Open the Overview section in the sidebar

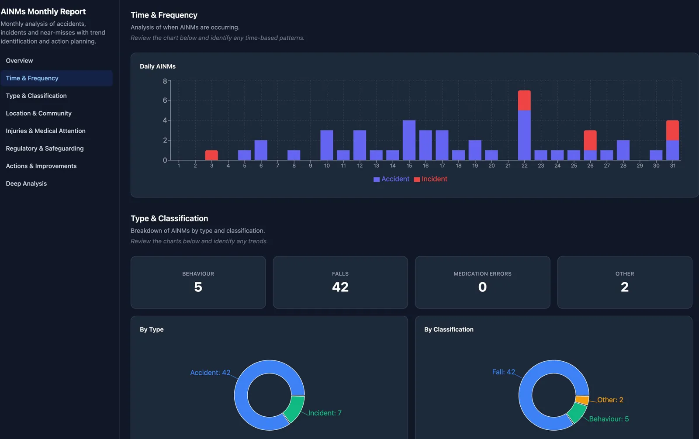coord(56,61)
